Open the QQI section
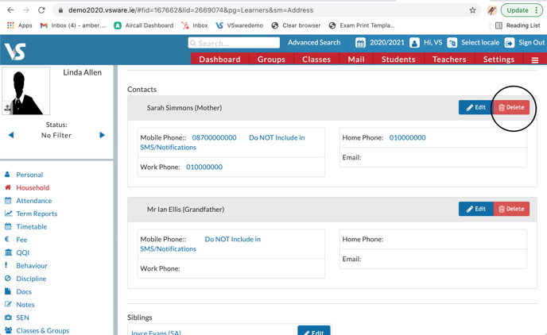Screen dimensions: 547x335 [x=23, y=252]
